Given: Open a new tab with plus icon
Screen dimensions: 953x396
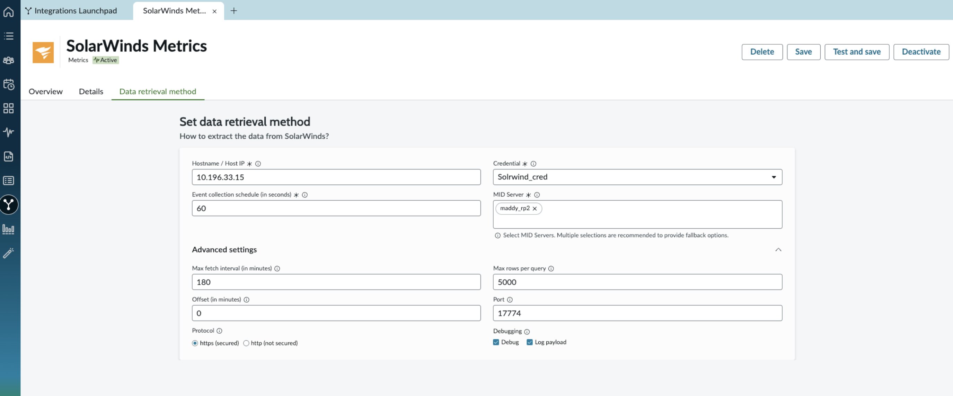Looking at the screenshot, I should (234, 11).
